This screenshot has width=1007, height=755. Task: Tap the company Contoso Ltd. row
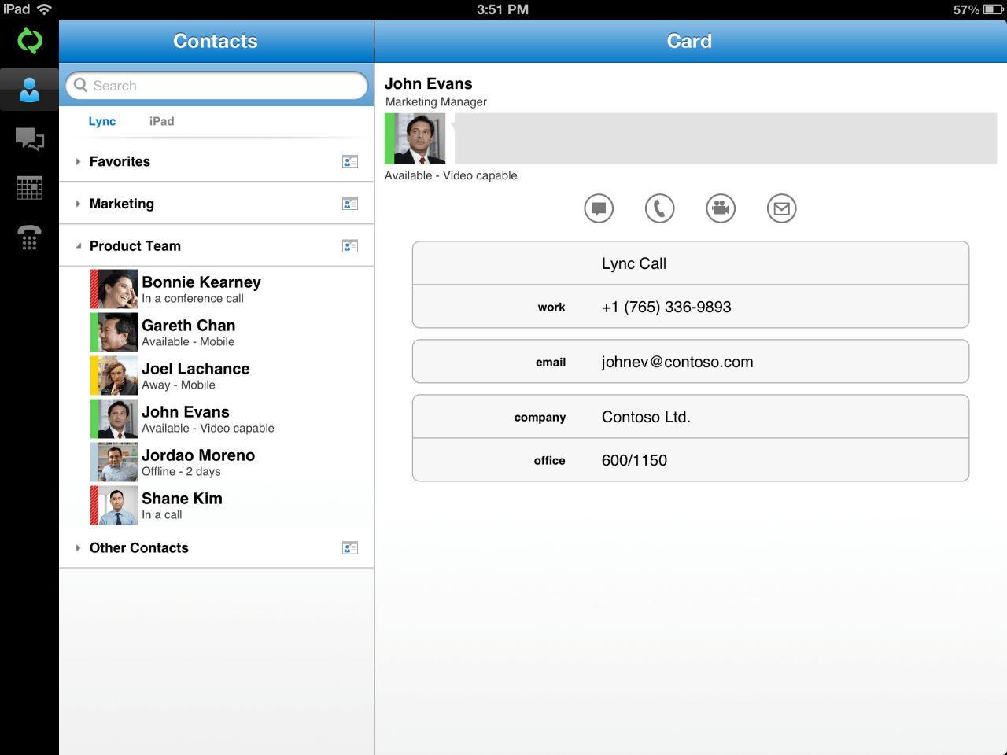click(x=691, y=417)
